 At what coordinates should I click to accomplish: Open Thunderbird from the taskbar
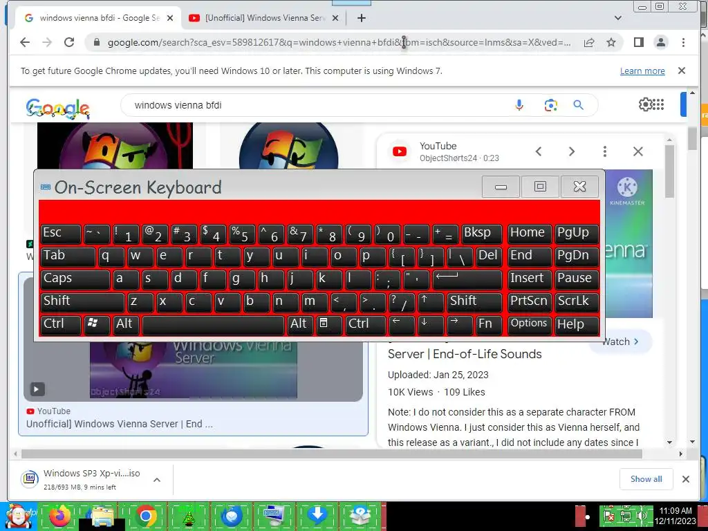(231, 516)
